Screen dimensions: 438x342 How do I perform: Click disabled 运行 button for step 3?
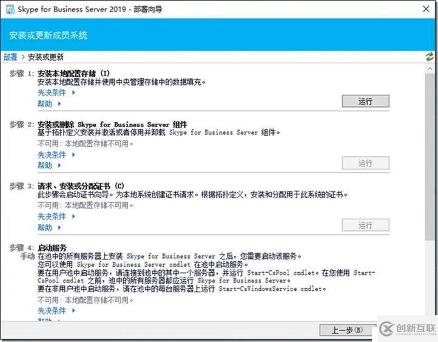[365, 225]
